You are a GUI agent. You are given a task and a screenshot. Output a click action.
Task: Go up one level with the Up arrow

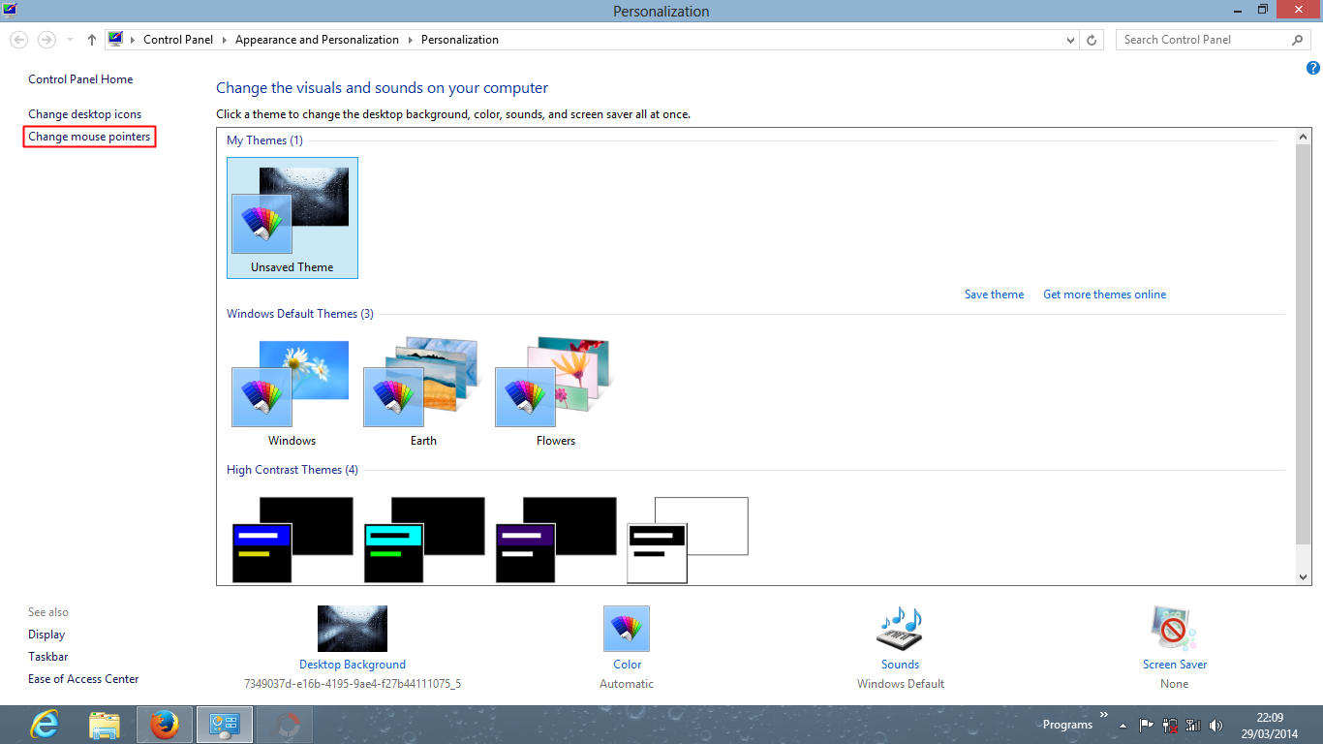point(92,40)
